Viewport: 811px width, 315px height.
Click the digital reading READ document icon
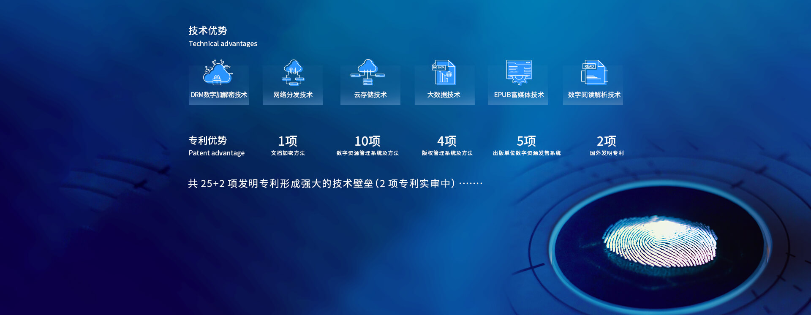point(594,73)
